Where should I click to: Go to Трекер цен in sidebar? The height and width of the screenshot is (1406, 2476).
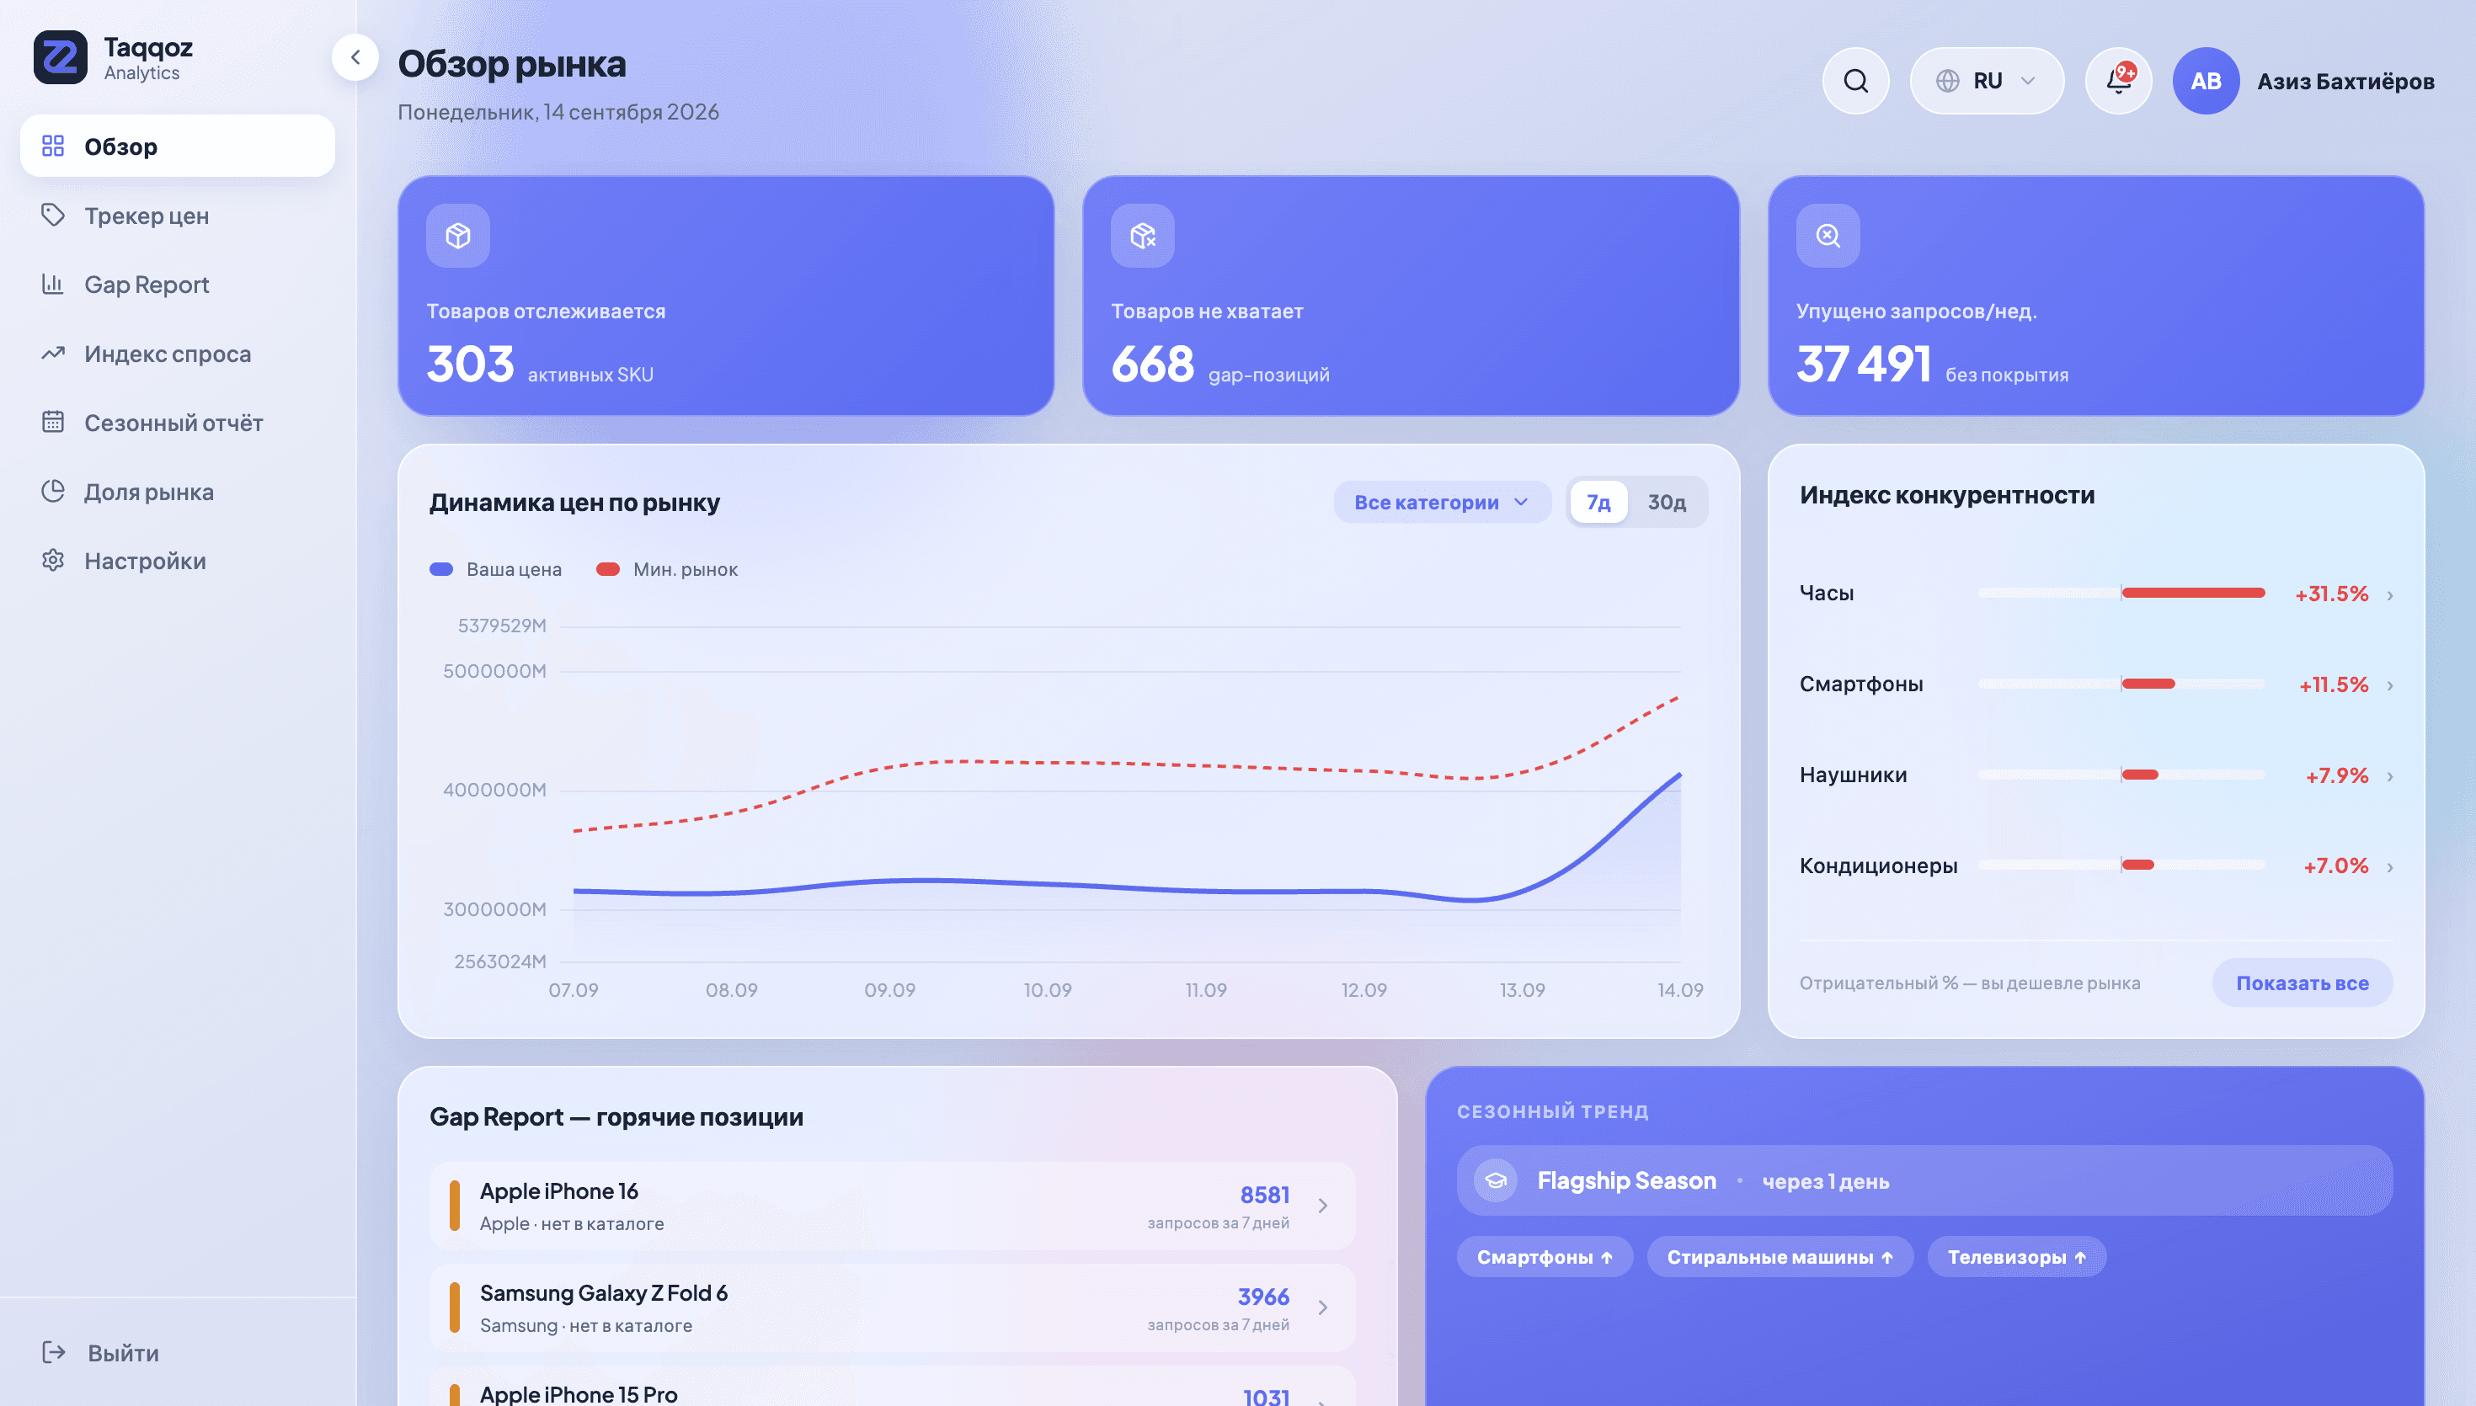tap(178, 216)
